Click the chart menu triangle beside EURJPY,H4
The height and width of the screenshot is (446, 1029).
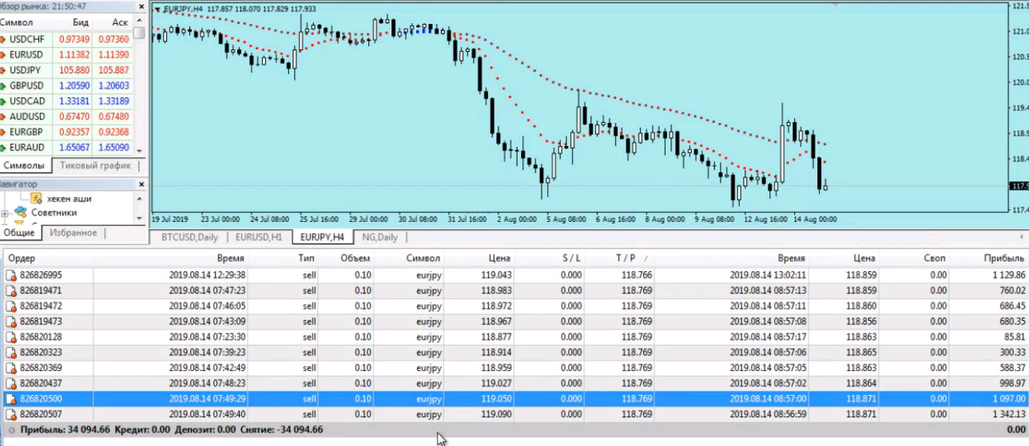point(157,10)
